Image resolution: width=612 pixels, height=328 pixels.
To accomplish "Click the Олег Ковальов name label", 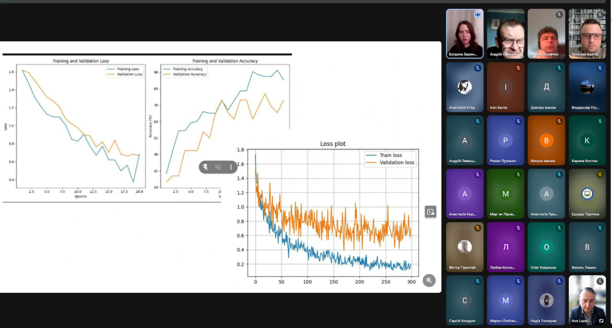I will pos(543,268).
